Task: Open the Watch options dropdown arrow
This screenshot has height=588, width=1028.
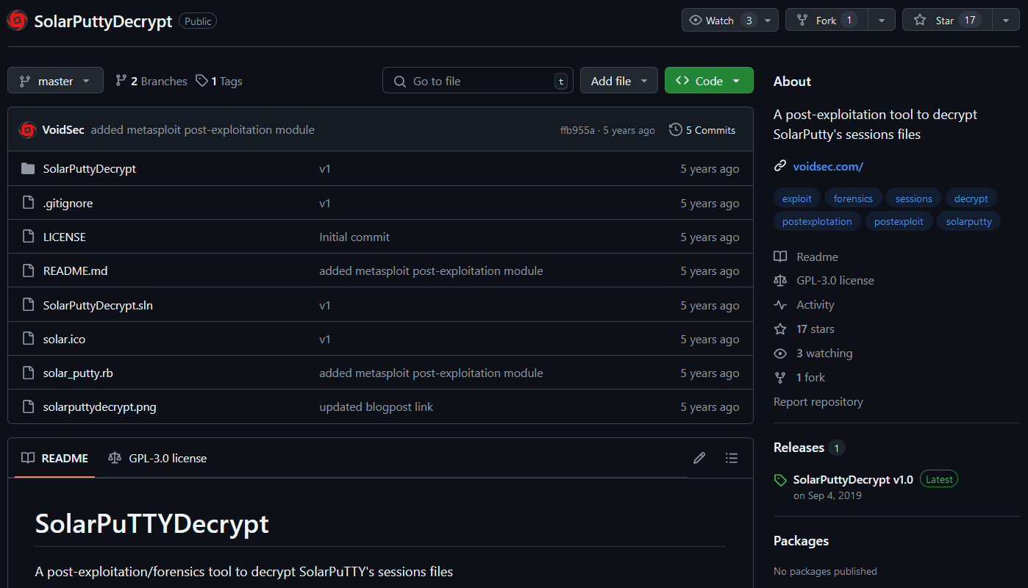Action: click(x=769, y=21)
